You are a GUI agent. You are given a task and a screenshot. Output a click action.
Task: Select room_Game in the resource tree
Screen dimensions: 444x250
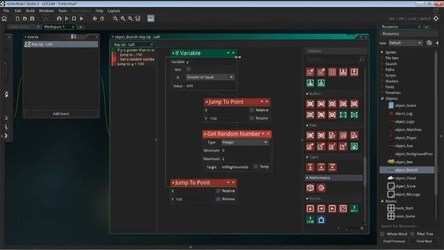[x=405, y=216]
